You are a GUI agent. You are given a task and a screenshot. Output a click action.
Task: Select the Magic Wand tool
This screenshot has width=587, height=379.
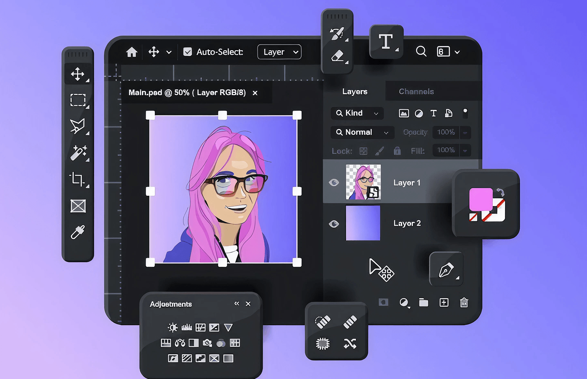78,153
